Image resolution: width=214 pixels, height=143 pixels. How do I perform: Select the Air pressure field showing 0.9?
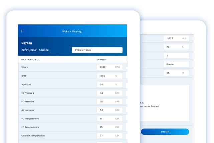coord(110,110)
